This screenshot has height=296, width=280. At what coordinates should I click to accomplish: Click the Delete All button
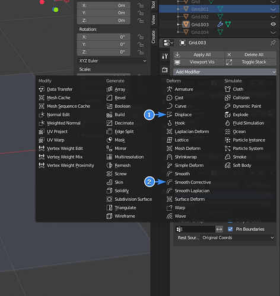pos(251,54)
